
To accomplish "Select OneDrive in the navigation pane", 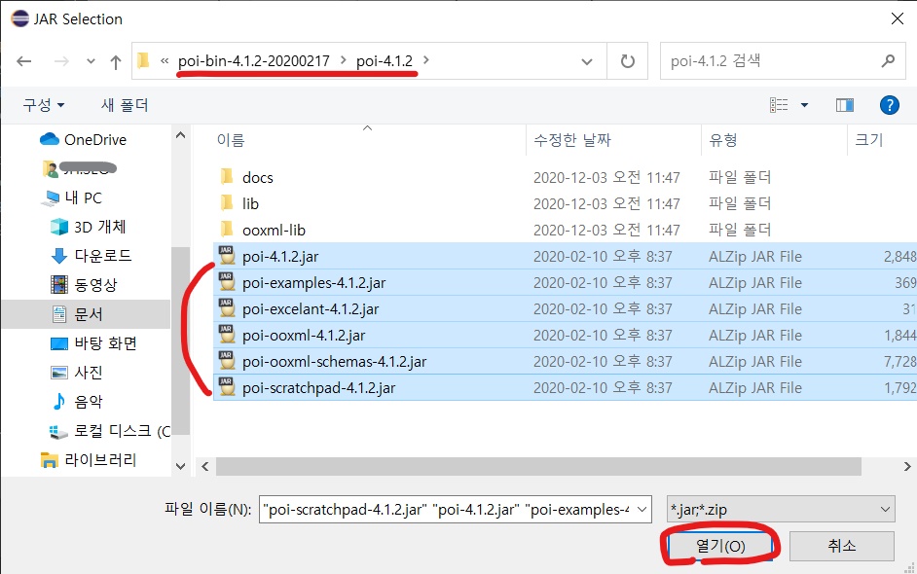I will [x=84, y=140].
